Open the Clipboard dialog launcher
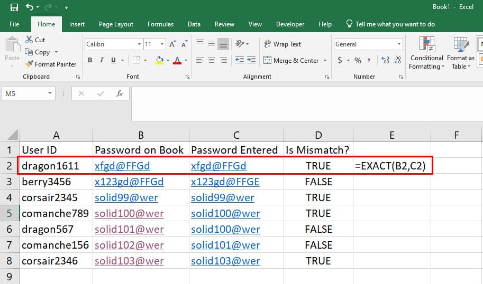This screenshot has height=284, width=483. pyautogui.click(x=78, y=77)
